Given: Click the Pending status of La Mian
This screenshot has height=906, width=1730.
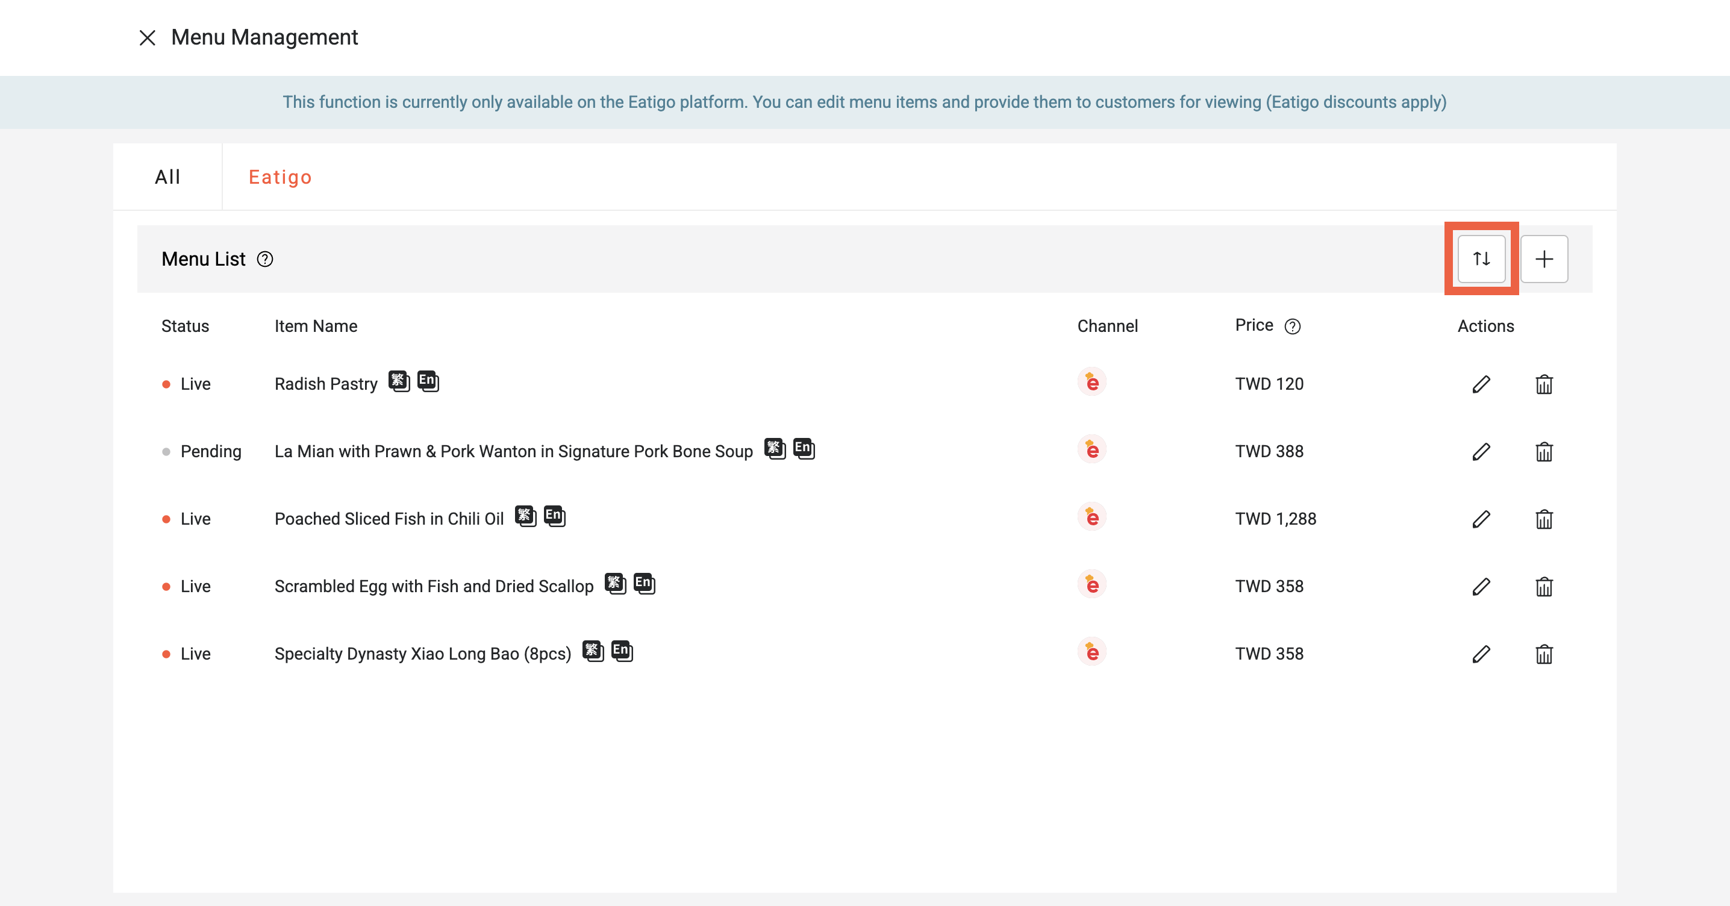Looking at the screenshot, I should pyautogui.click(x=210, y=451).
